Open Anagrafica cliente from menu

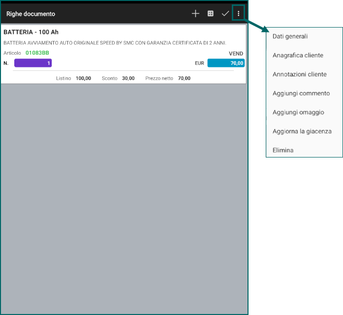point(298,55)
